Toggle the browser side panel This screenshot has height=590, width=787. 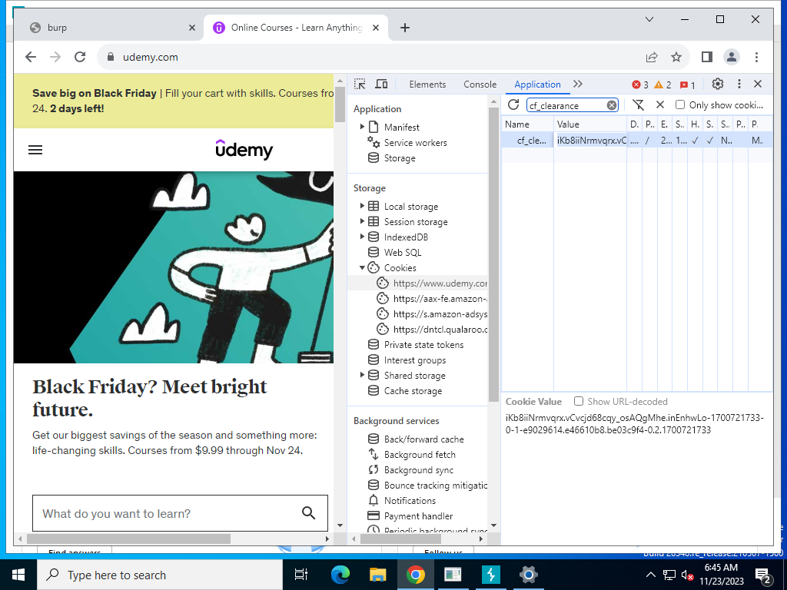tap(707, 57)
